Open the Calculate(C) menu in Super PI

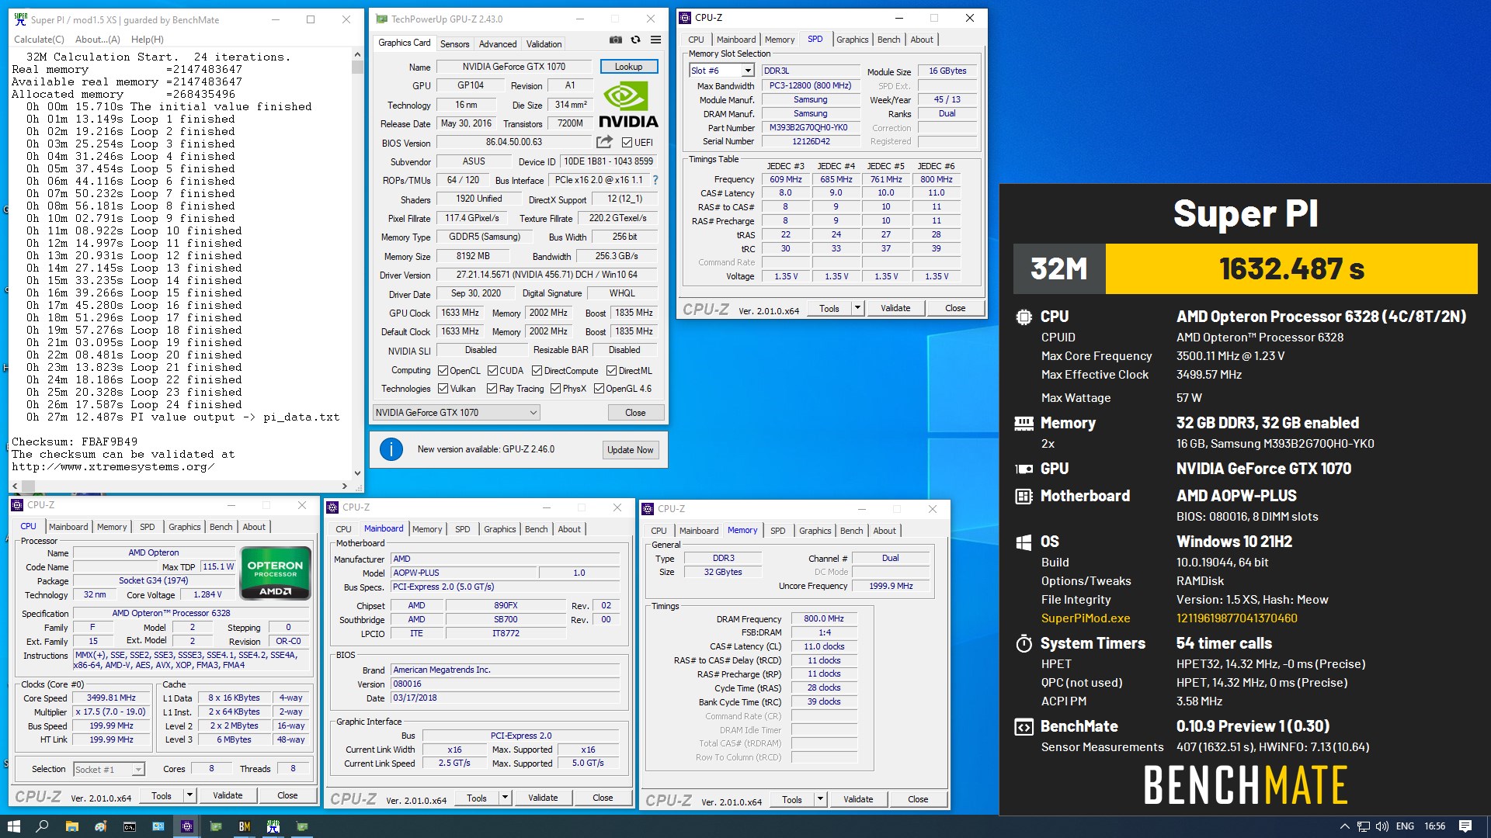(x=39, y=40)
